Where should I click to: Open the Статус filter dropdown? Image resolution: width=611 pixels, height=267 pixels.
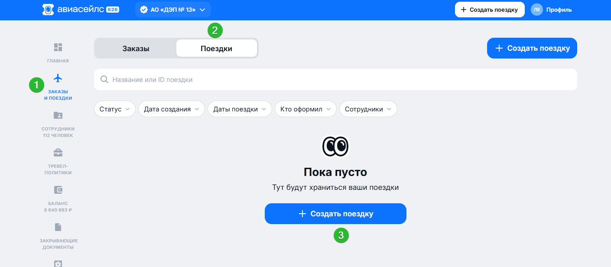point(115,109)
